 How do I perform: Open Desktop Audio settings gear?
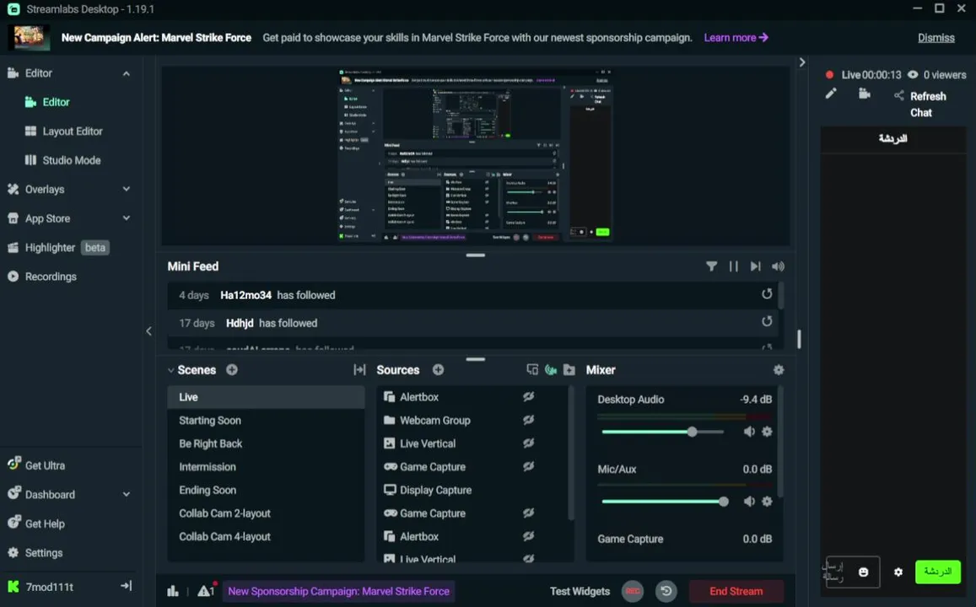point(767,432)
